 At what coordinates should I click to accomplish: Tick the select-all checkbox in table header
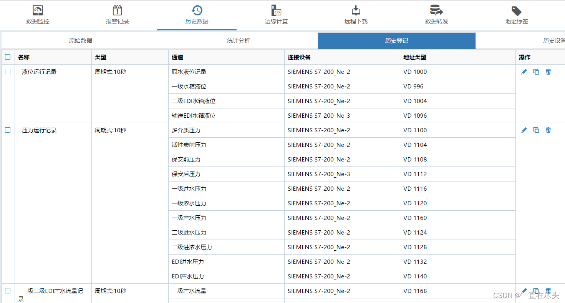(x=8, y=57)
